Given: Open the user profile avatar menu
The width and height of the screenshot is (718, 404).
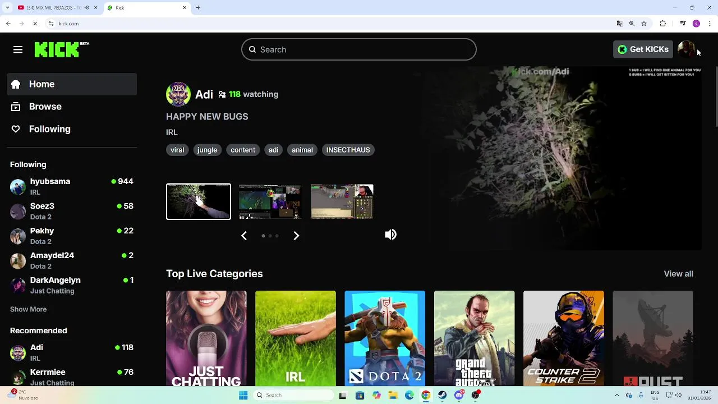Looking at the screenshot, I should tap(686, 49).
